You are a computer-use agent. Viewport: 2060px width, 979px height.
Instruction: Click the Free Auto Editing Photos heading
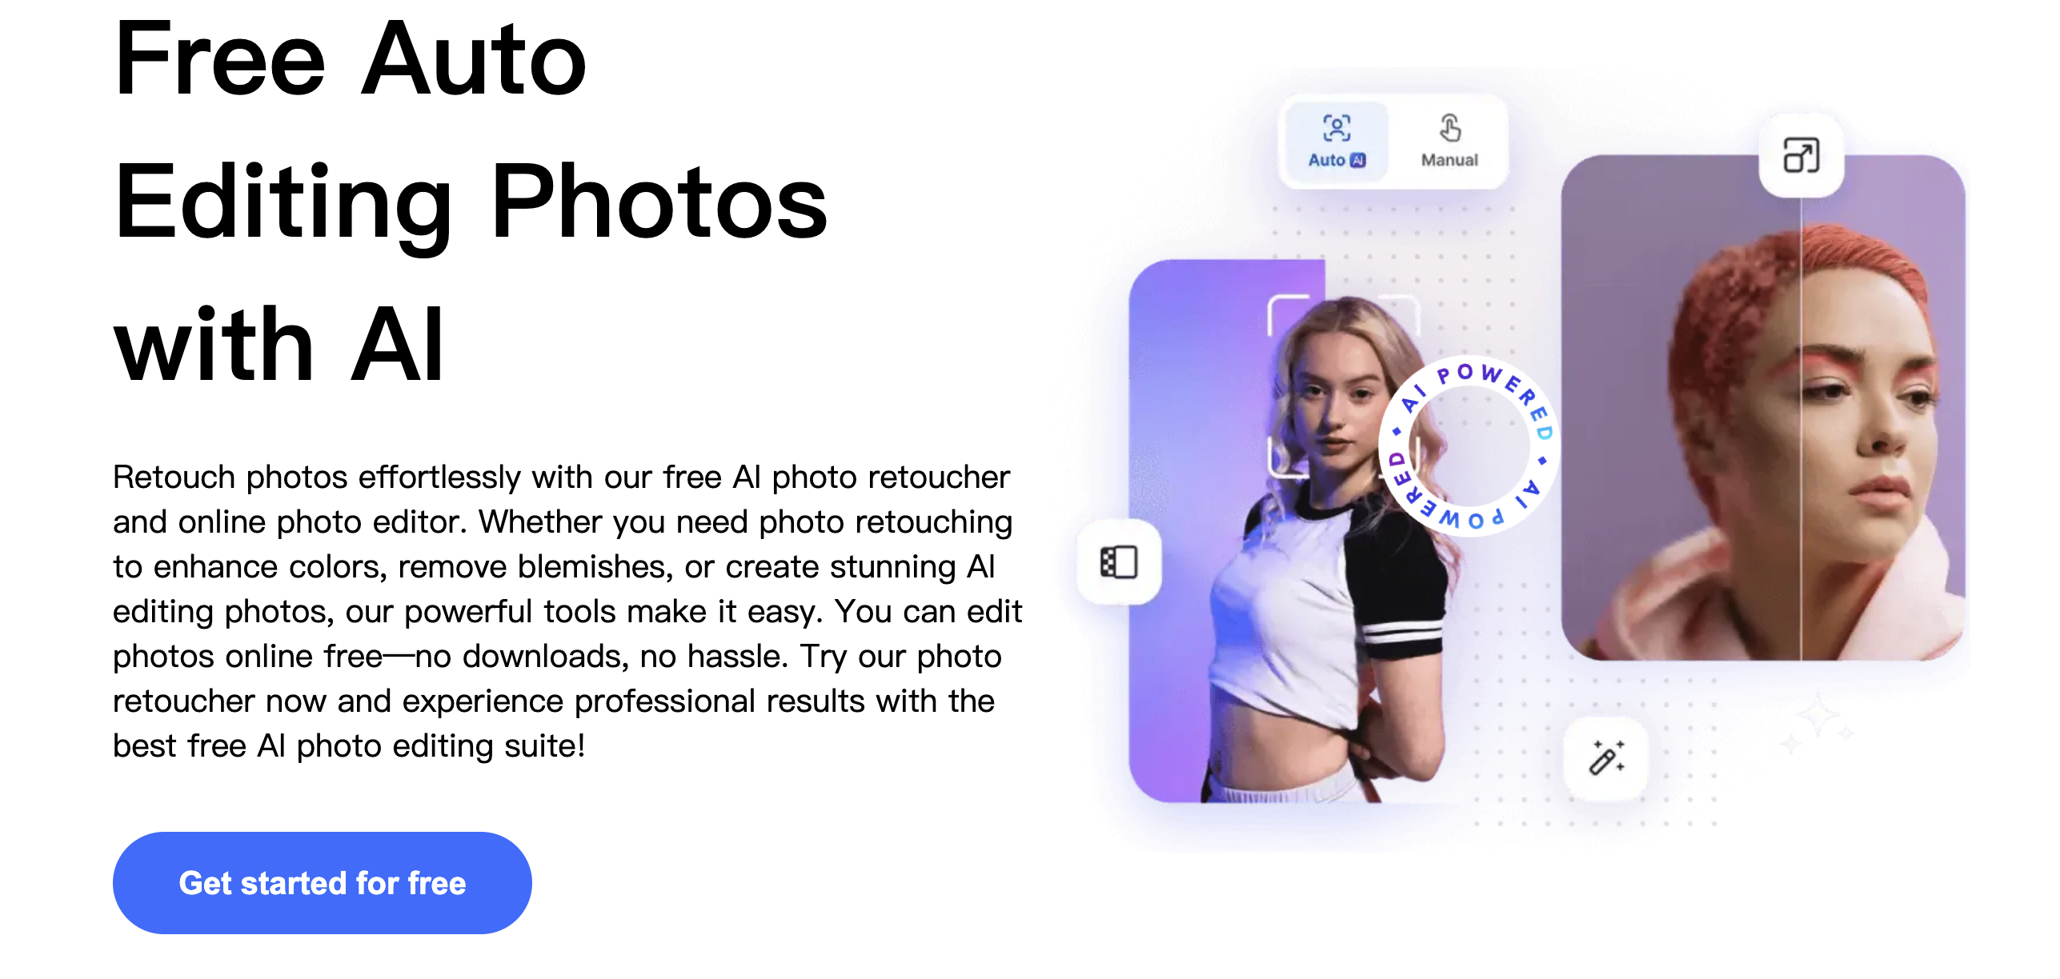tap(471, 202)
